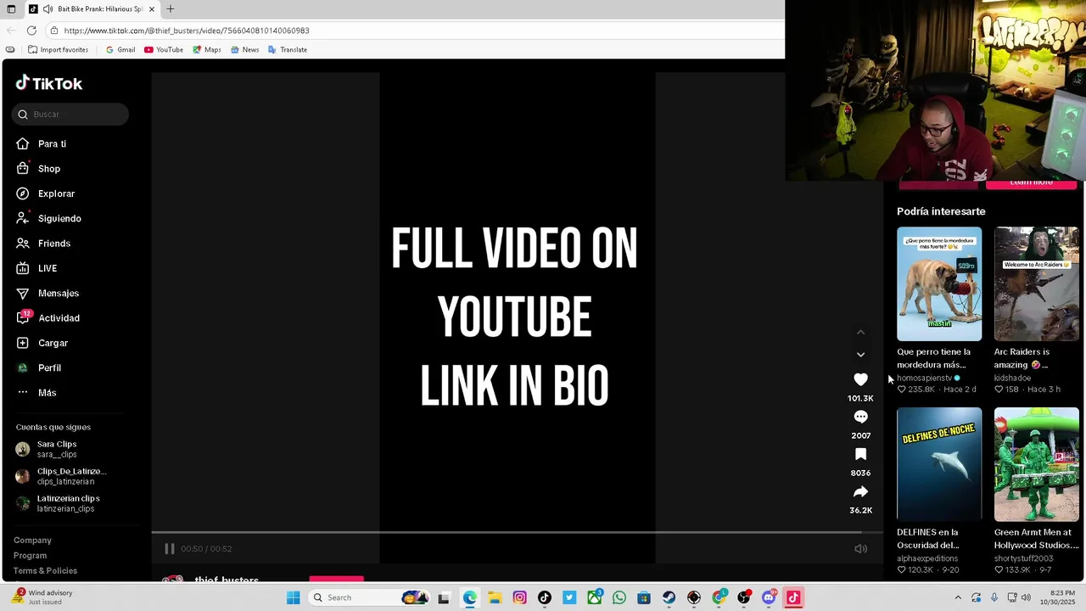Open Discord from the taskbar
Viewport: 1086px width, 611px height.
[769, 597]
